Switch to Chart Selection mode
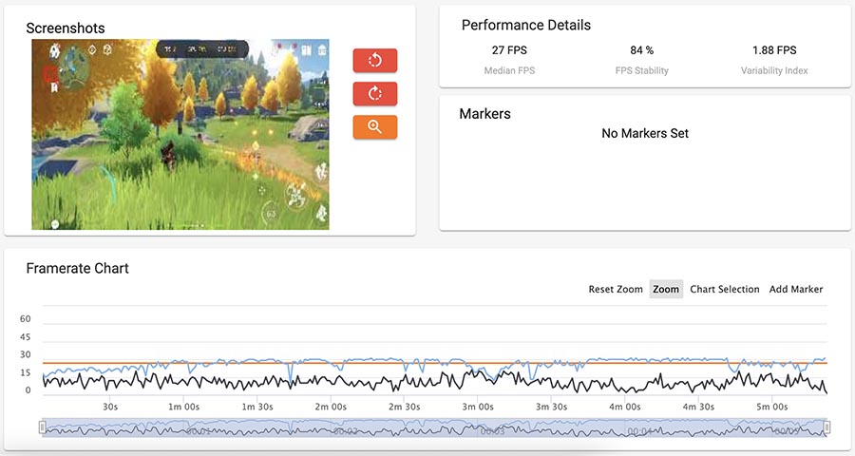Viewport: 855px width, 456px height. click(x=724, y=289)
